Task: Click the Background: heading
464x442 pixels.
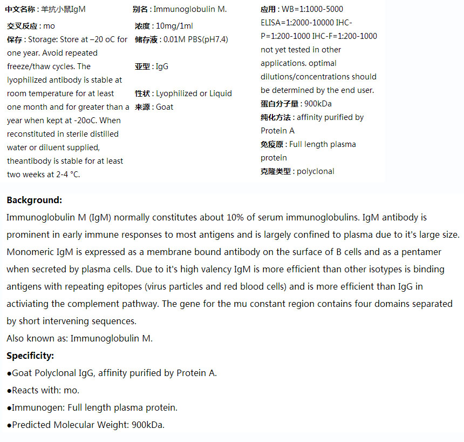Action: 35,200
